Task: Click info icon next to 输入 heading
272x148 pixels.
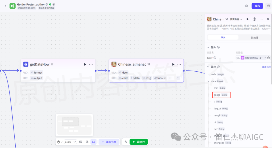Action: tap(218, 47)
